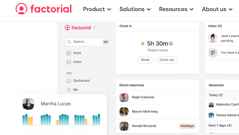The image size is (239, 135).
Task: Click the presentation icon in Inbox
Action: [x=213, y=53]
